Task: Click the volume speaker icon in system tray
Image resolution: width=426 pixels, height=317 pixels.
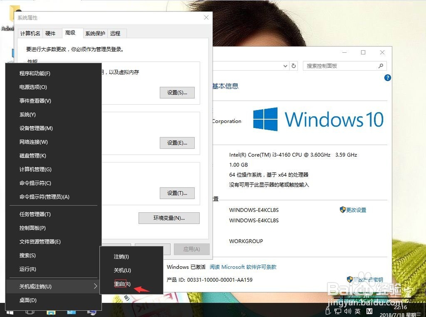Action: 348,311
